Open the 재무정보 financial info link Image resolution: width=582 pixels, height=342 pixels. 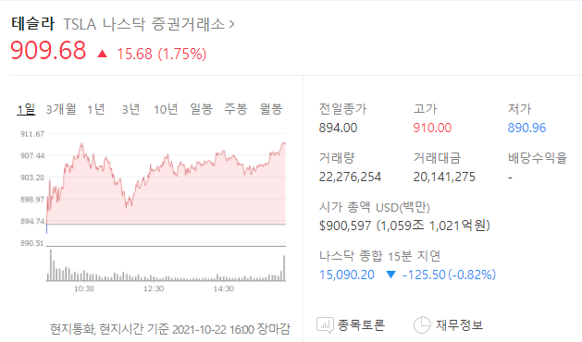click(x=460, y=325)
